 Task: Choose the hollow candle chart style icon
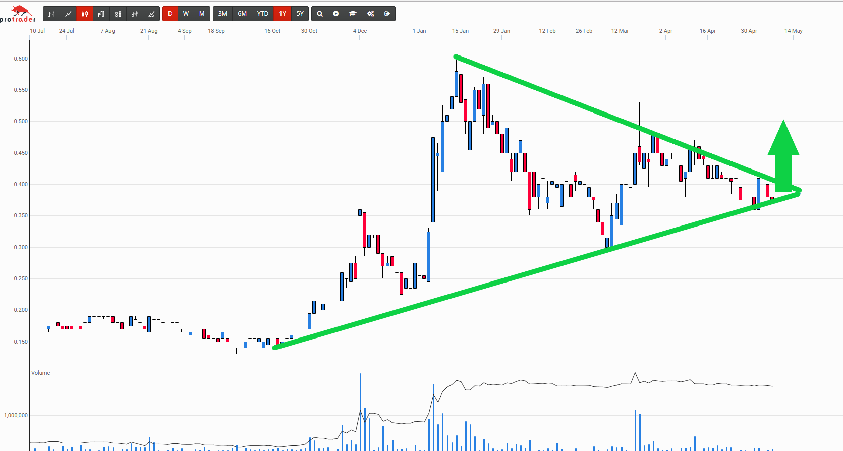click(101, 14)
